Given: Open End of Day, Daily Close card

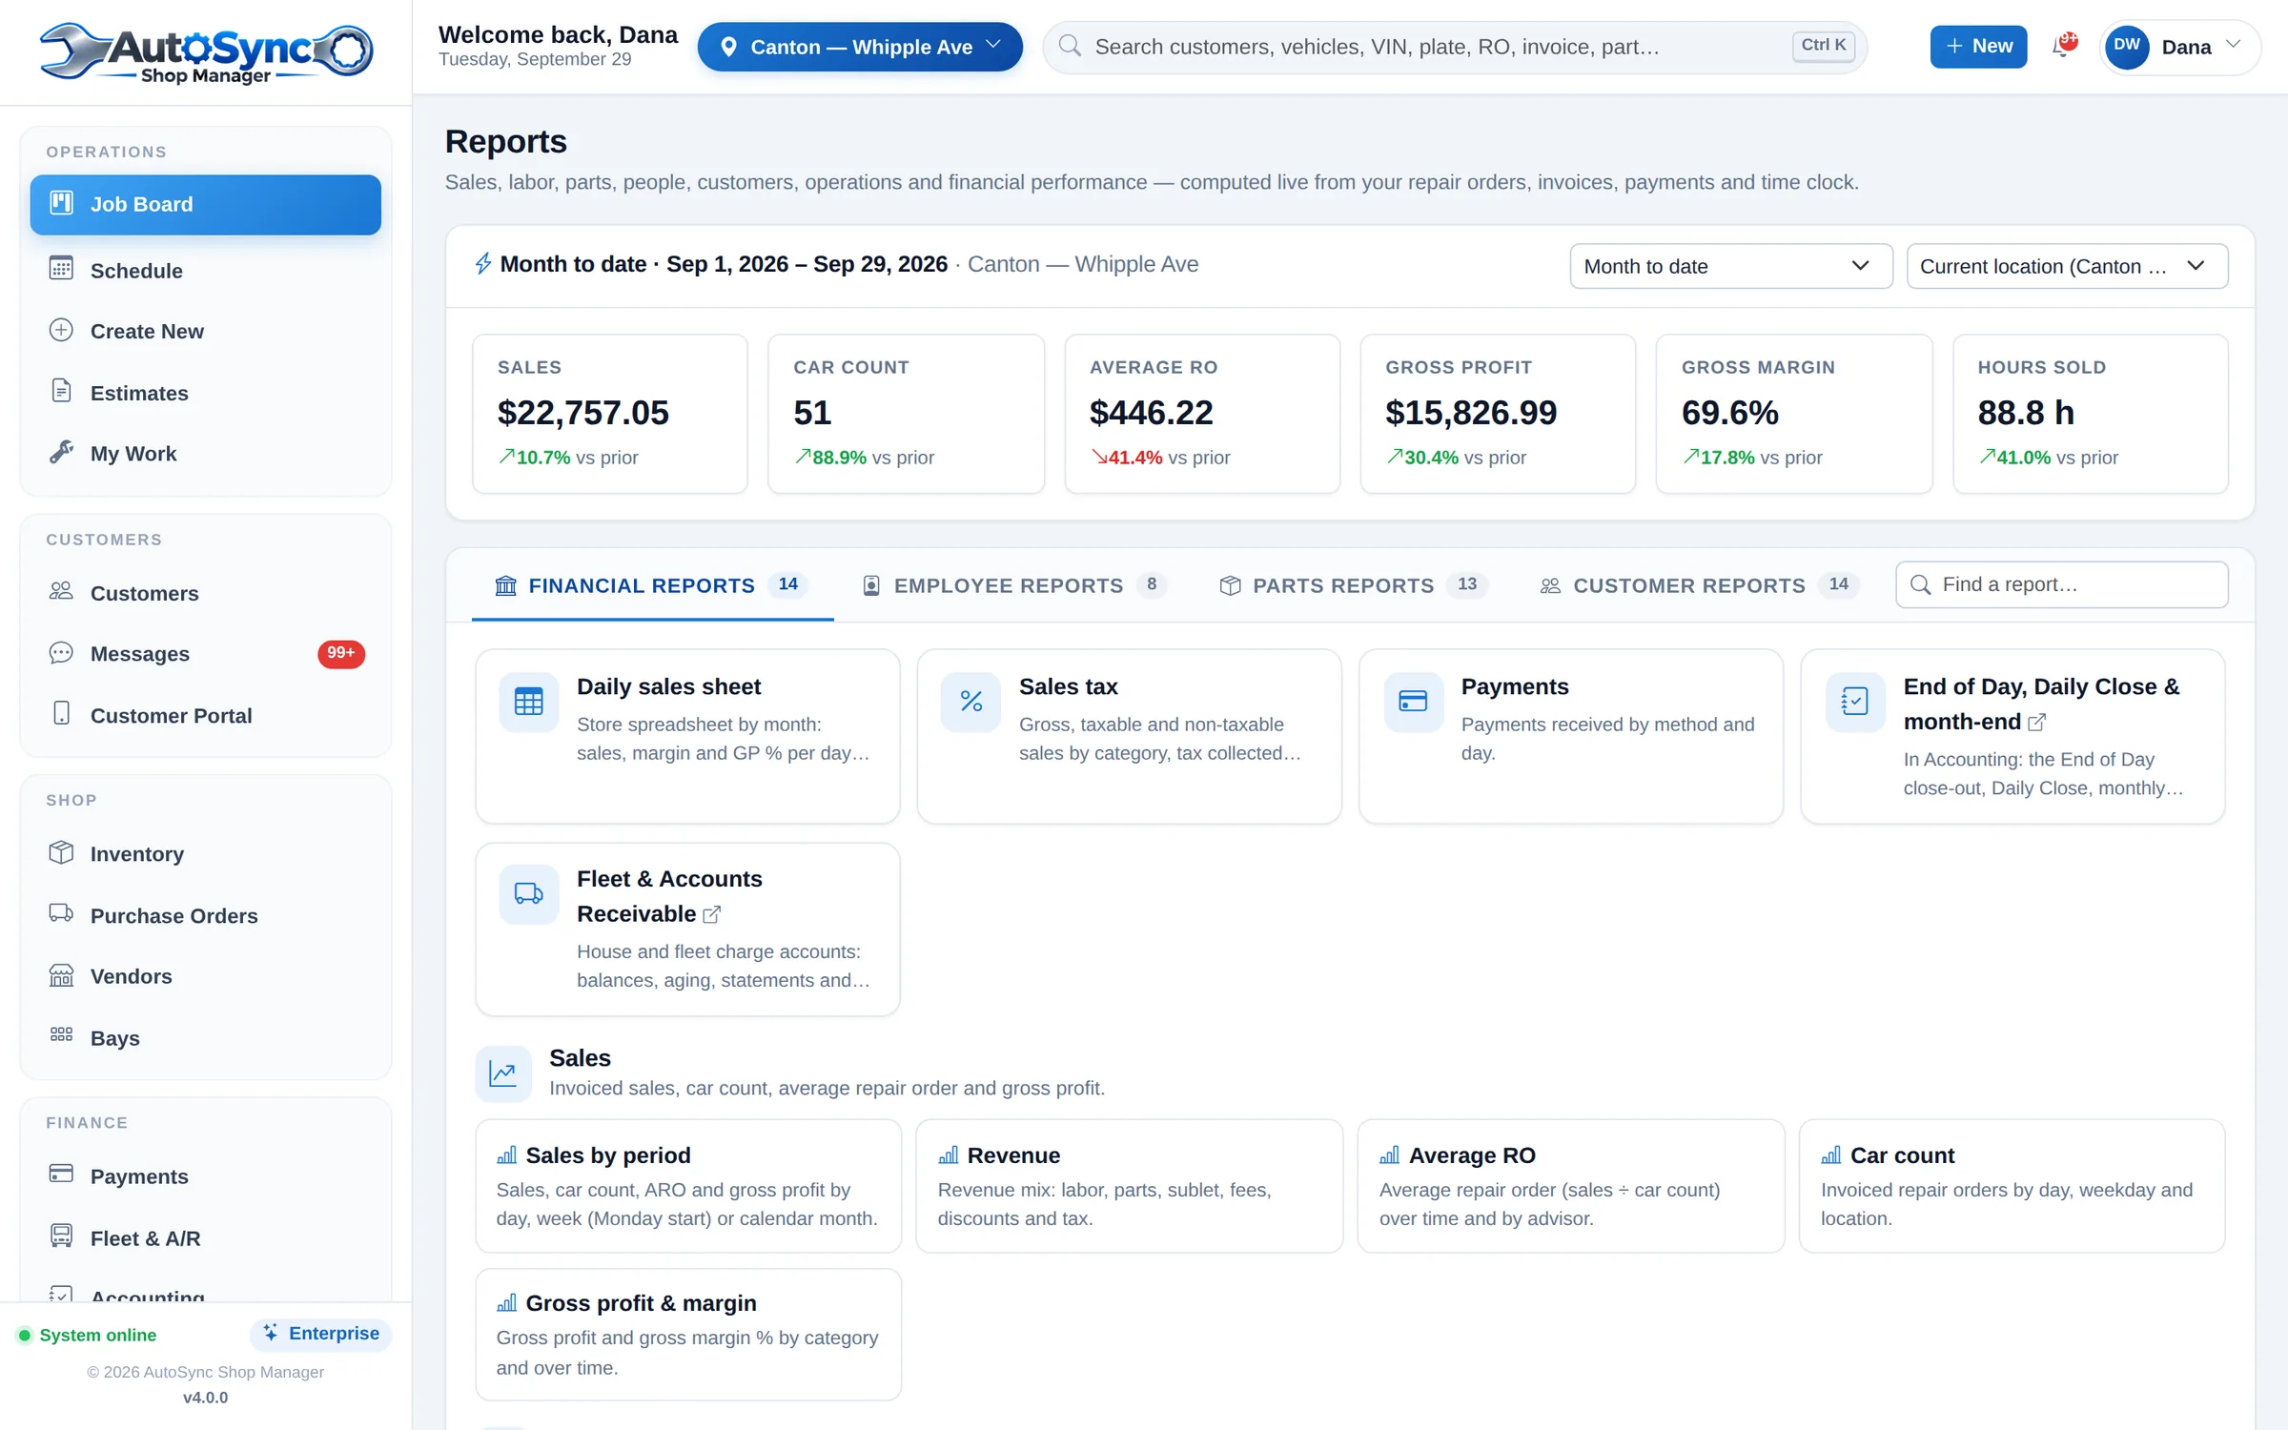Looking at the screenshot, I should pos(2012,736).
